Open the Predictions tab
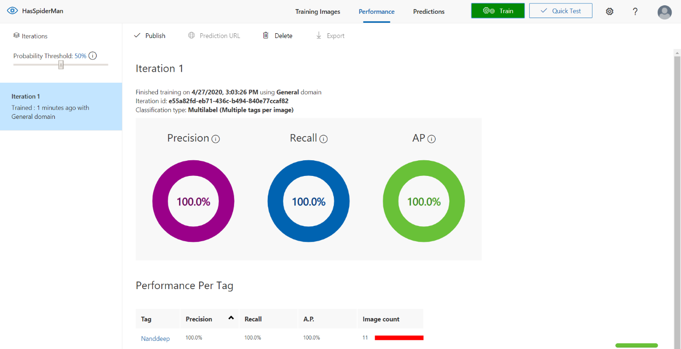Screen dimensions: 681x349 point(428,12)
